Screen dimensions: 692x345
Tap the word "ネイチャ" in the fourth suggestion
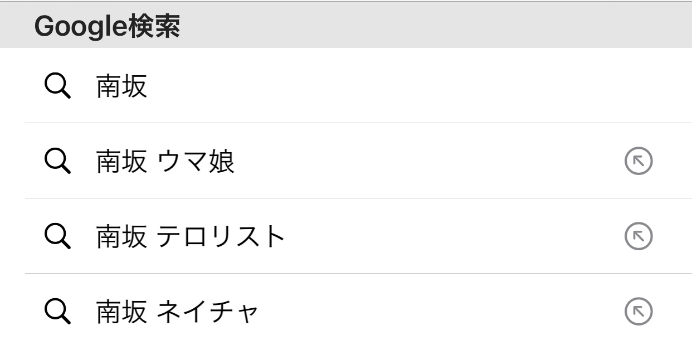tap(207, 312)
